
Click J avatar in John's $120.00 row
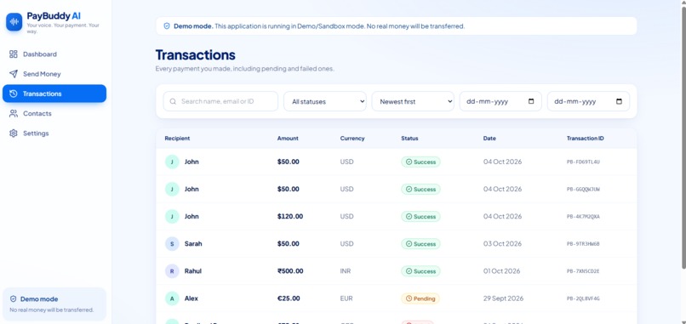coord(172,217)
